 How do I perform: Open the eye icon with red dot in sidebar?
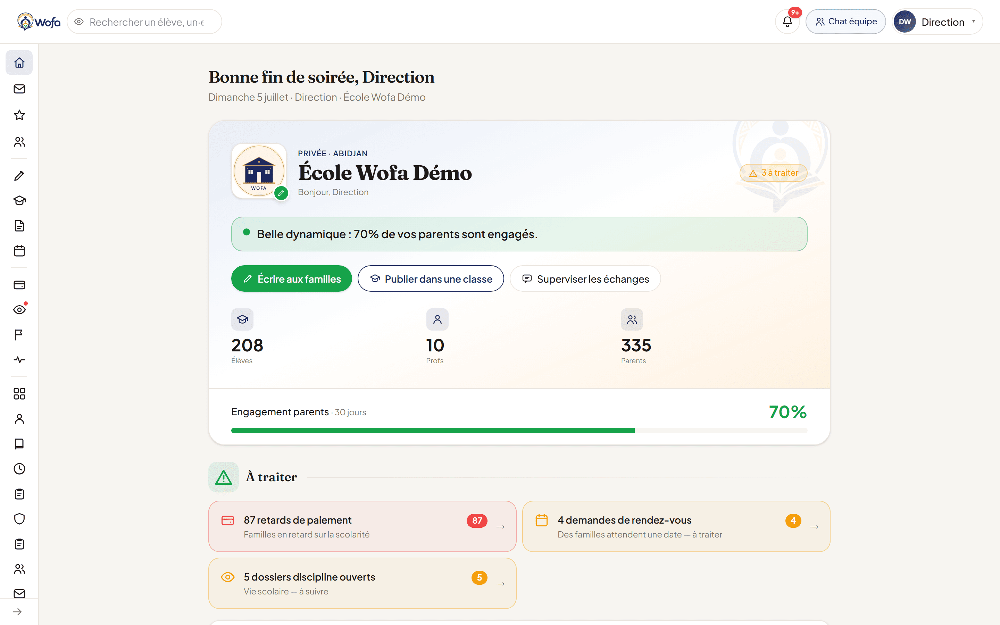19,310
